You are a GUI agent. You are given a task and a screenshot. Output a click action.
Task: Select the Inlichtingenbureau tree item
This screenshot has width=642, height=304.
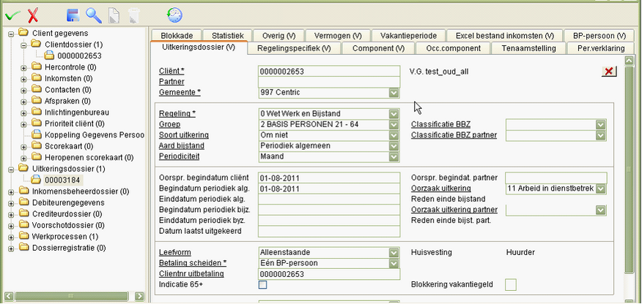(x=77, y=113)
